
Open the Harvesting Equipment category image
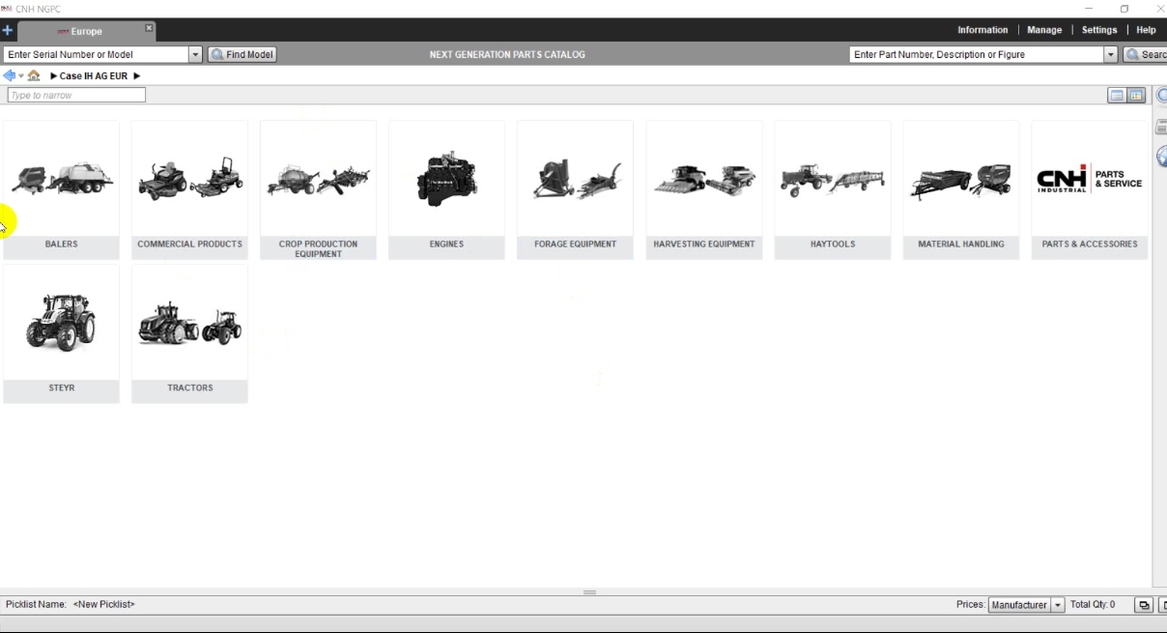[704, 179]
